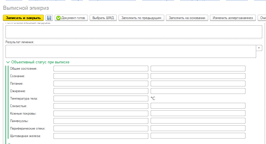266x144 pixels.
Task: Click Заполнить по предыдущим button
Action: [x=141, y=18]
